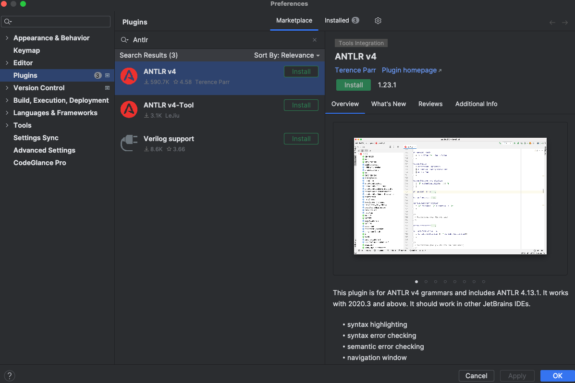Image resolution: width=575 pixels, height=383 pixels.
Task: Navigate back with the left arrow
Action: tap(552, 23)
